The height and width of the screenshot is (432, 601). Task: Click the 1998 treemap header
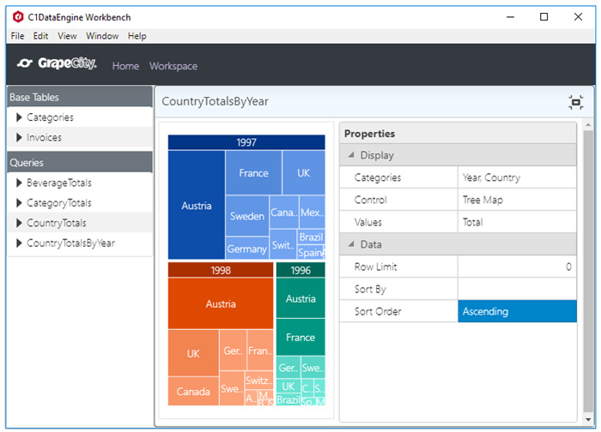click(x=221, y=270)
